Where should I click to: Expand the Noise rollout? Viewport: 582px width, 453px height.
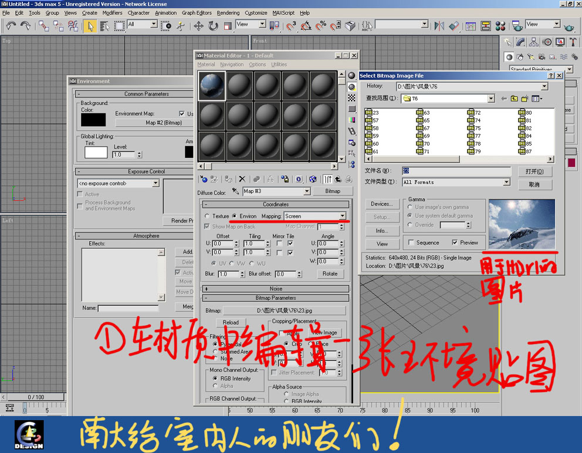pyautogui.click(x=276, y=289)
